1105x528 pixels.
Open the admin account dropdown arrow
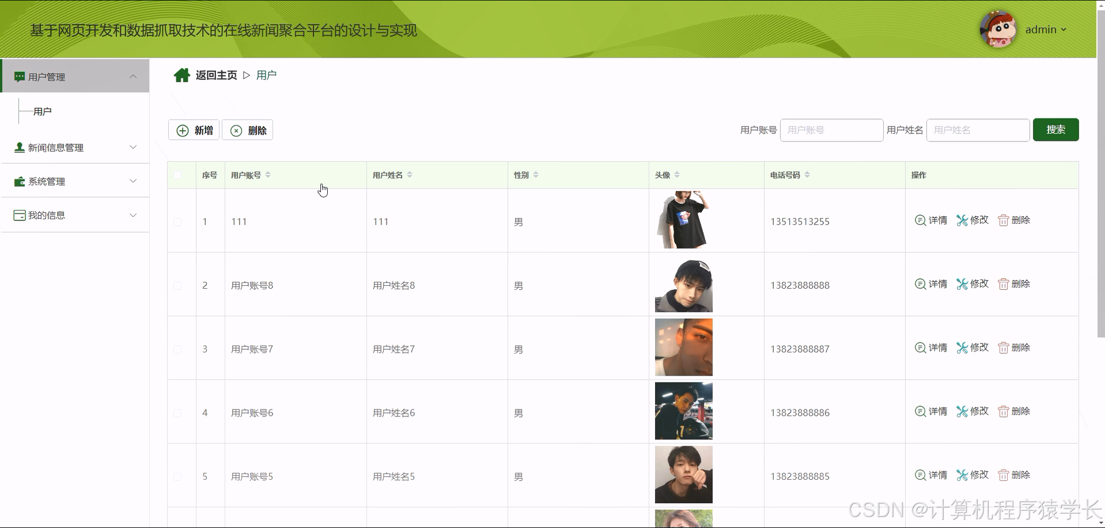pyautogui.click(x=1064, y=30)
